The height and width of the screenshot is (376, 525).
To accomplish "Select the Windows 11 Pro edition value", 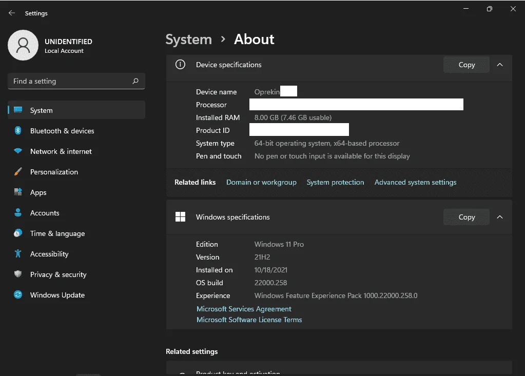I will (x=279, y=244).
